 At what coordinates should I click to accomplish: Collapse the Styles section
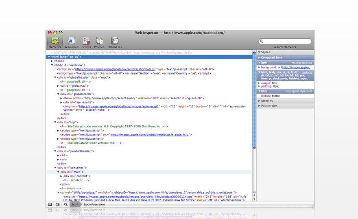[259, 52]
